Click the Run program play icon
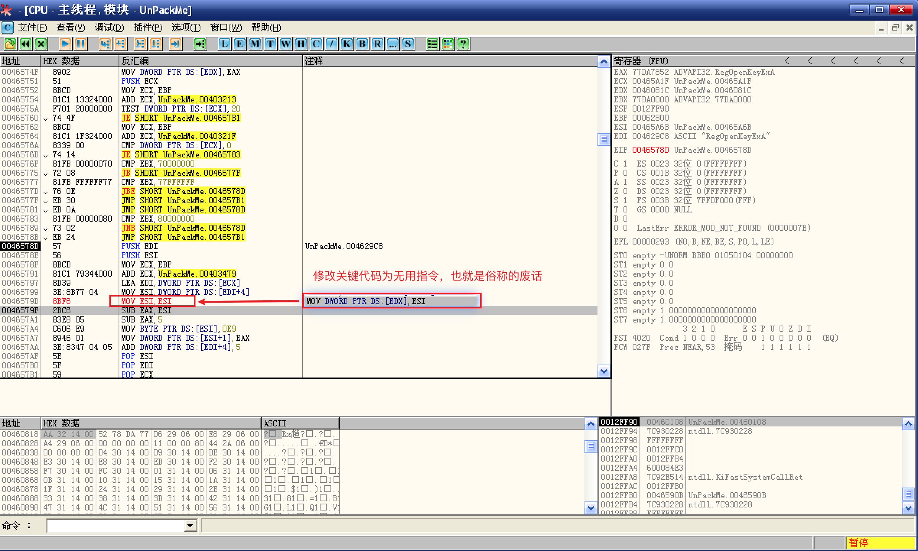The width and height of the screenshot is (918, 551). click(x=65, y=44)
